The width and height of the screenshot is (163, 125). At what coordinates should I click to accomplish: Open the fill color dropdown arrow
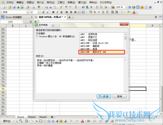[x=131, y=12]
